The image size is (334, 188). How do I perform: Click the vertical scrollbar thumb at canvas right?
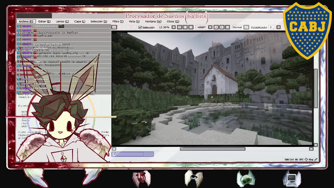click(x=316, y=88)
